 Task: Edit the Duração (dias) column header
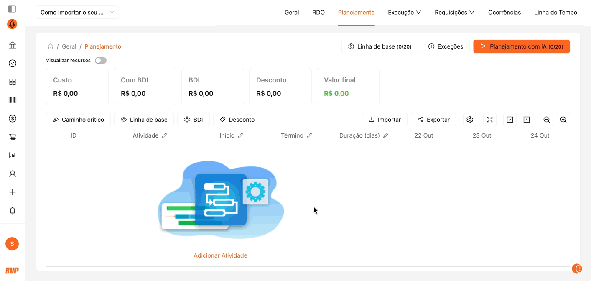(x=386, y=135)
